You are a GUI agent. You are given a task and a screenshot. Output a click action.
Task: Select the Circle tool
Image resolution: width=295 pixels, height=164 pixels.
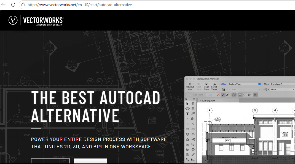pos(187,134)
